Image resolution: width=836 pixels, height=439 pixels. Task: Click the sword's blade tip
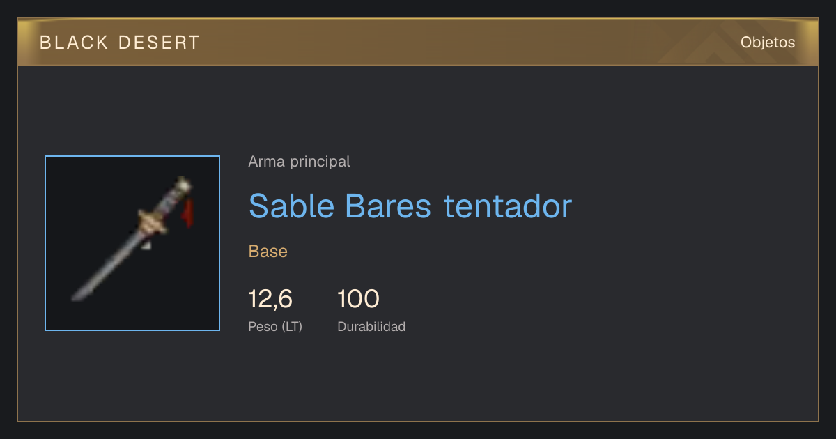[x=77, y=295]
